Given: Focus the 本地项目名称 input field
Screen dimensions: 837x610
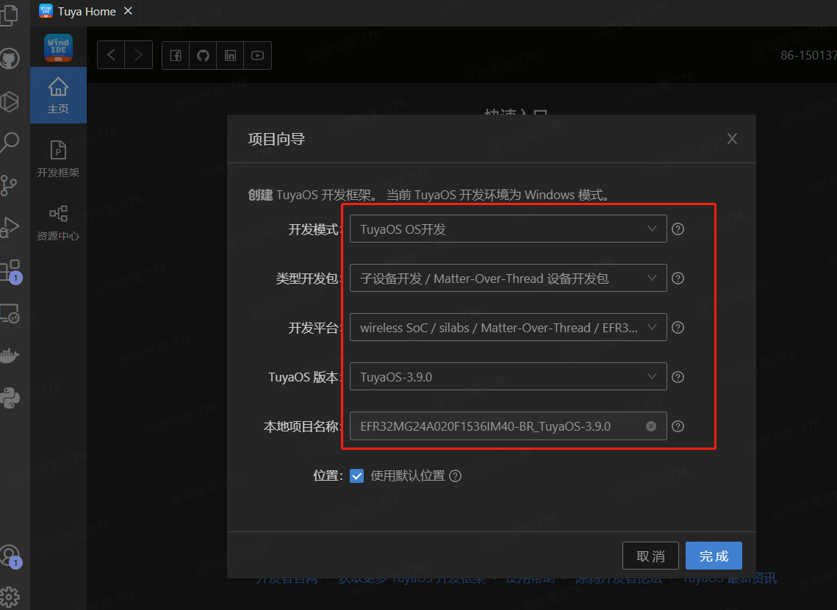Looking at the screenshot, I should pos(509,426).
